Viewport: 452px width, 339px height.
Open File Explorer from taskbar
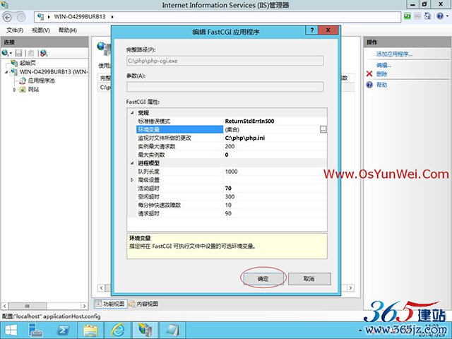click(90, 331)
